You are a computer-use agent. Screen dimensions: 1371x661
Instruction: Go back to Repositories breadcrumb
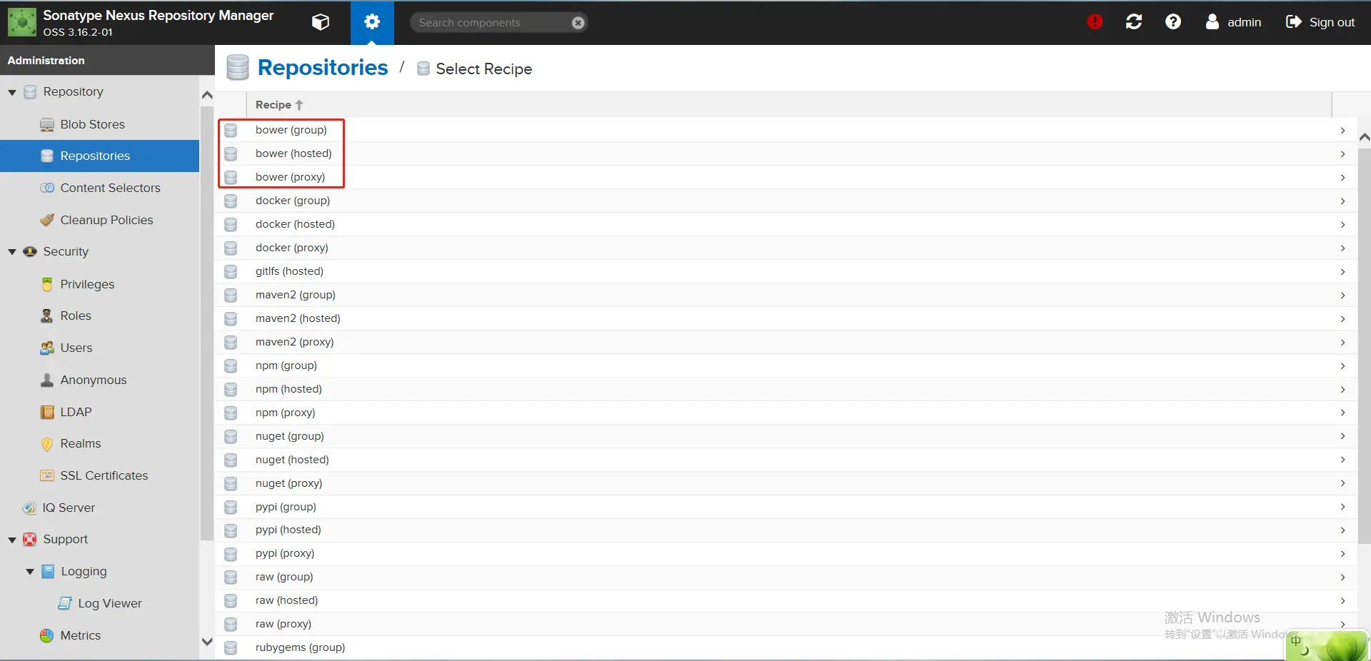pos(323,68)
